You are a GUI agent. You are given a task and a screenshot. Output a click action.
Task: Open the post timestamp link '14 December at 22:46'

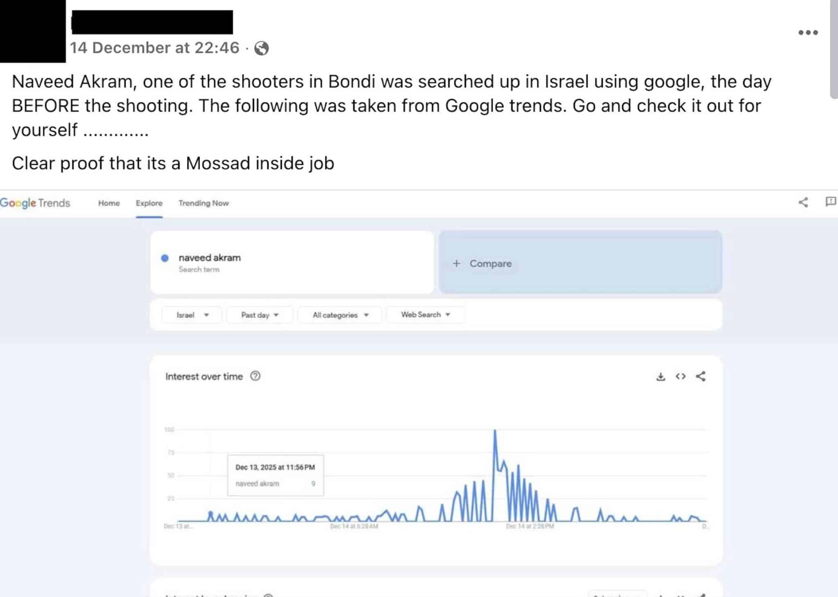pos(154,47)
